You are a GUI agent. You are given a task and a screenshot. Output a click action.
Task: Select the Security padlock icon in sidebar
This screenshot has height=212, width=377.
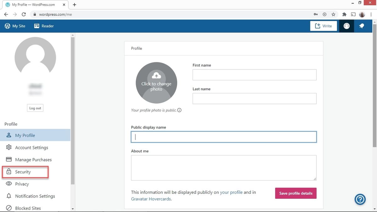[x=8, y=172]
